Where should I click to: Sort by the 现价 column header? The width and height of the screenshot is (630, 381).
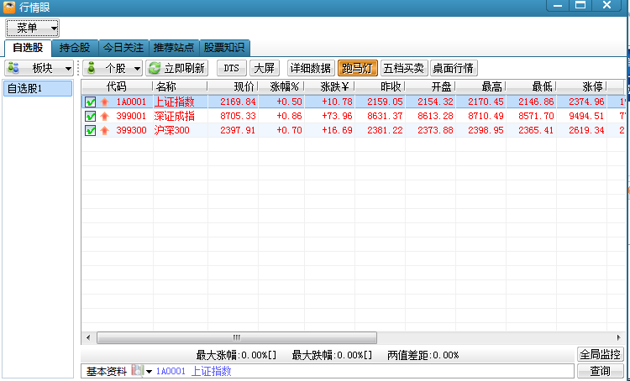click(233, 86)
